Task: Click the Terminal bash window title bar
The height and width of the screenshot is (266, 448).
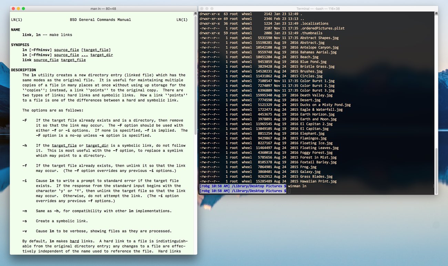Action: click(318, 9)
